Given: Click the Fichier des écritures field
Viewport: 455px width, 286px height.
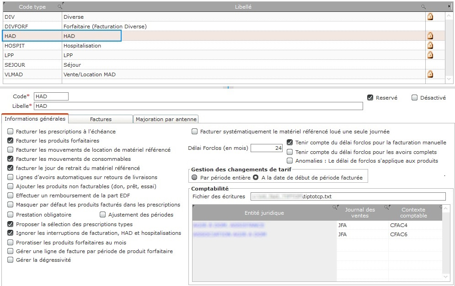Looking at the screenshot, I should (x=348, y=196).
